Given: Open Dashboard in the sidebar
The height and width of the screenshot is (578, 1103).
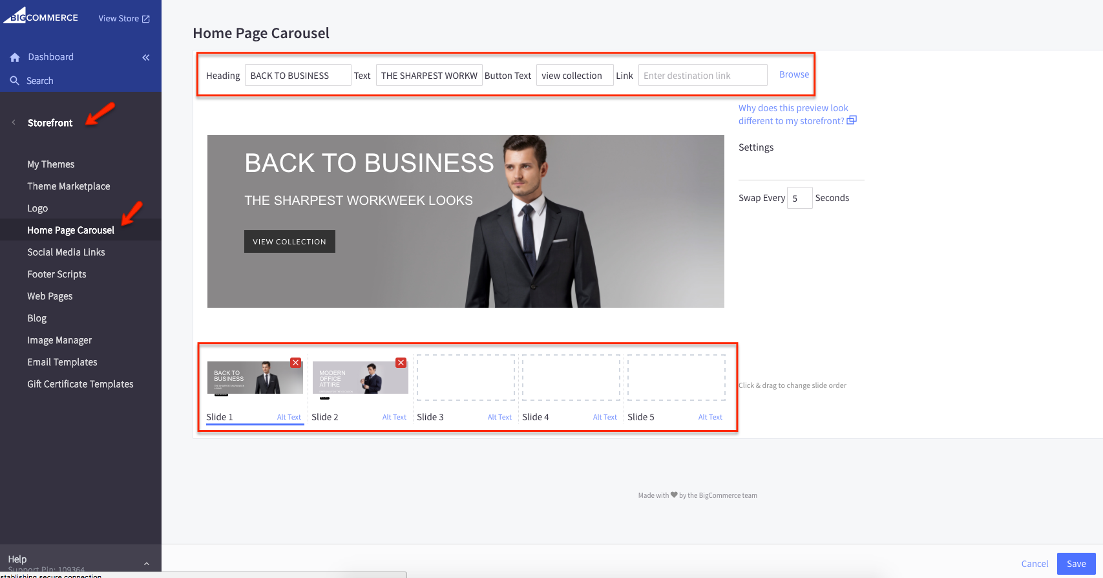Looking at the screenshot, I should (x=50, y=57).
